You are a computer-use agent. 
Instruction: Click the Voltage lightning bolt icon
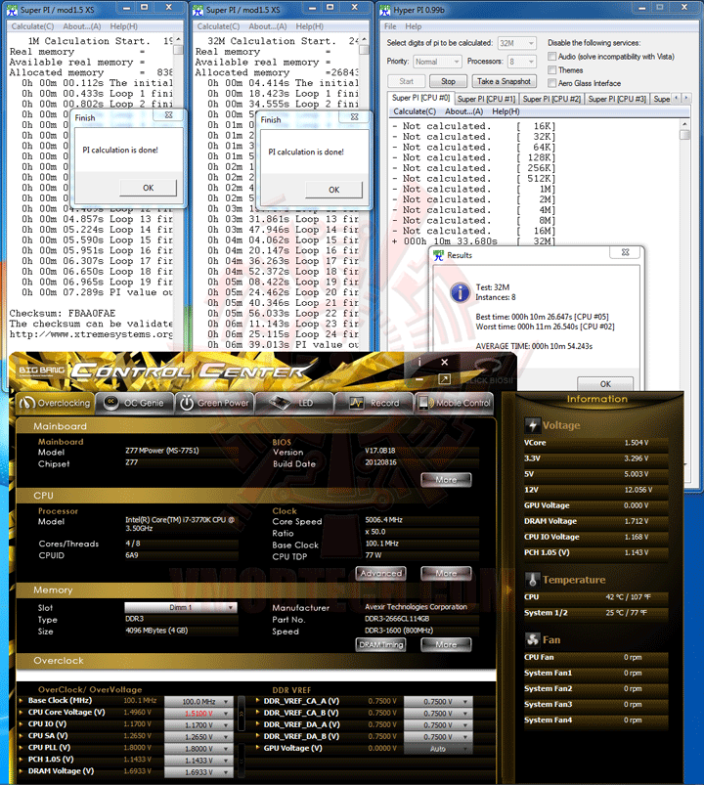point(532,425)
